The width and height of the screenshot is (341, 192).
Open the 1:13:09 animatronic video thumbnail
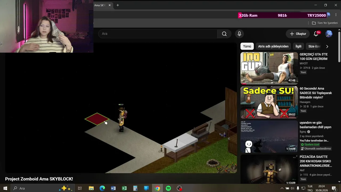pyautogui.click(x=269, y=169)
